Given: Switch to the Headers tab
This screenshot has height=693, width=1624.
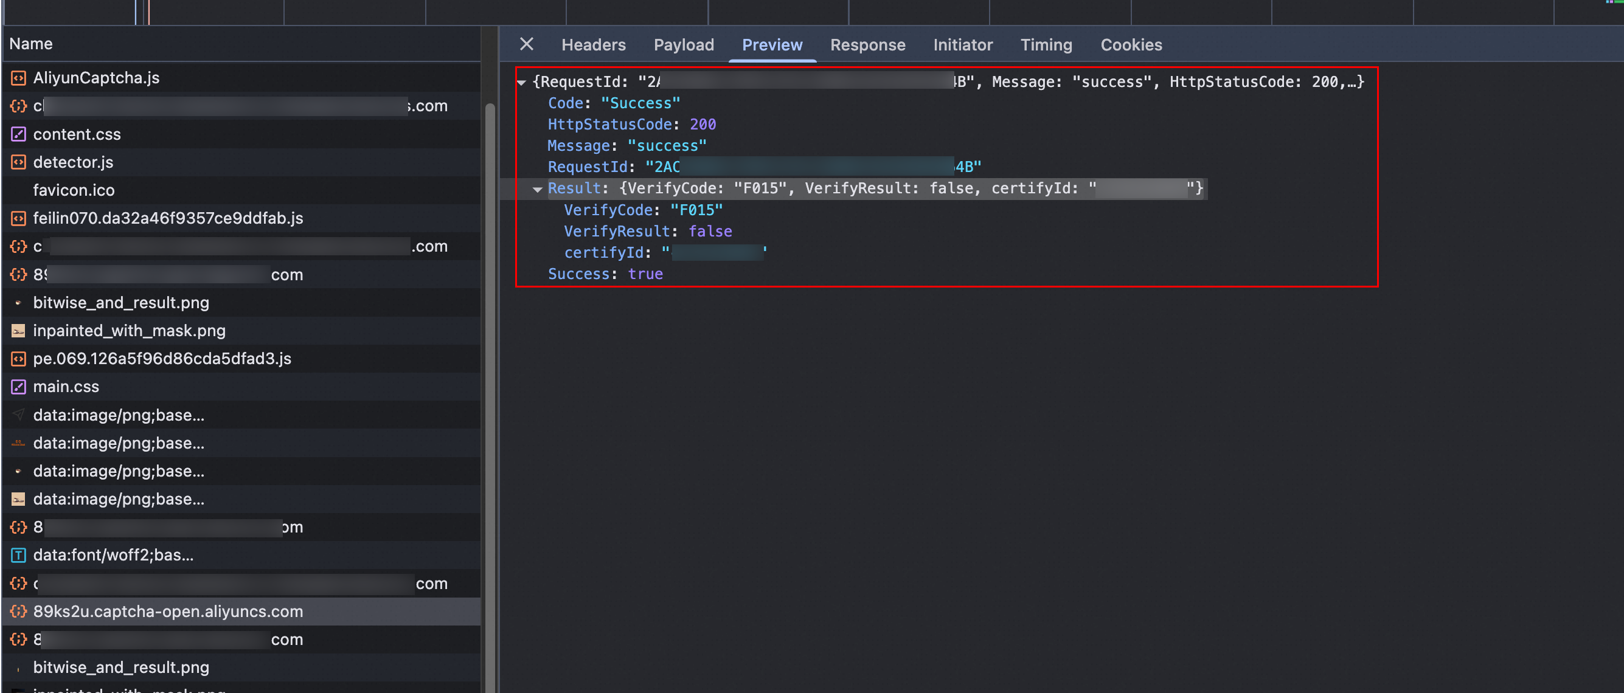Looking at the screenshot, I should [593, 45].
